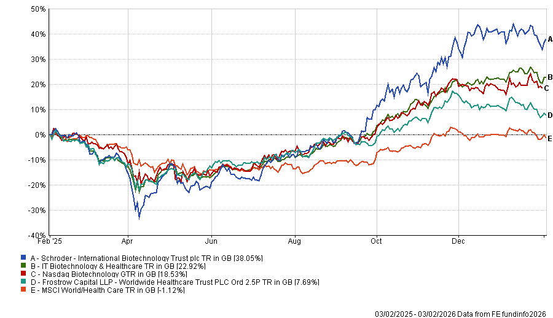The width and height of the screenshot is (553, 318).
Task: Click the line end label A
Action: (x=550, y=39)
